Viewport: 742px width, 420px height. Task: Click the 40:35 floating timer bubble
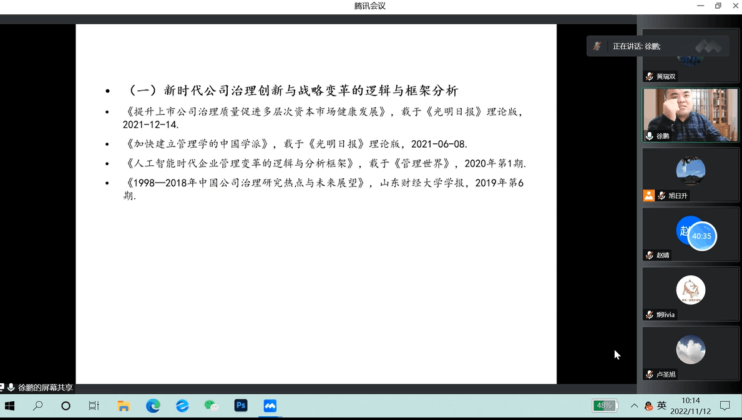coord(701,236)
